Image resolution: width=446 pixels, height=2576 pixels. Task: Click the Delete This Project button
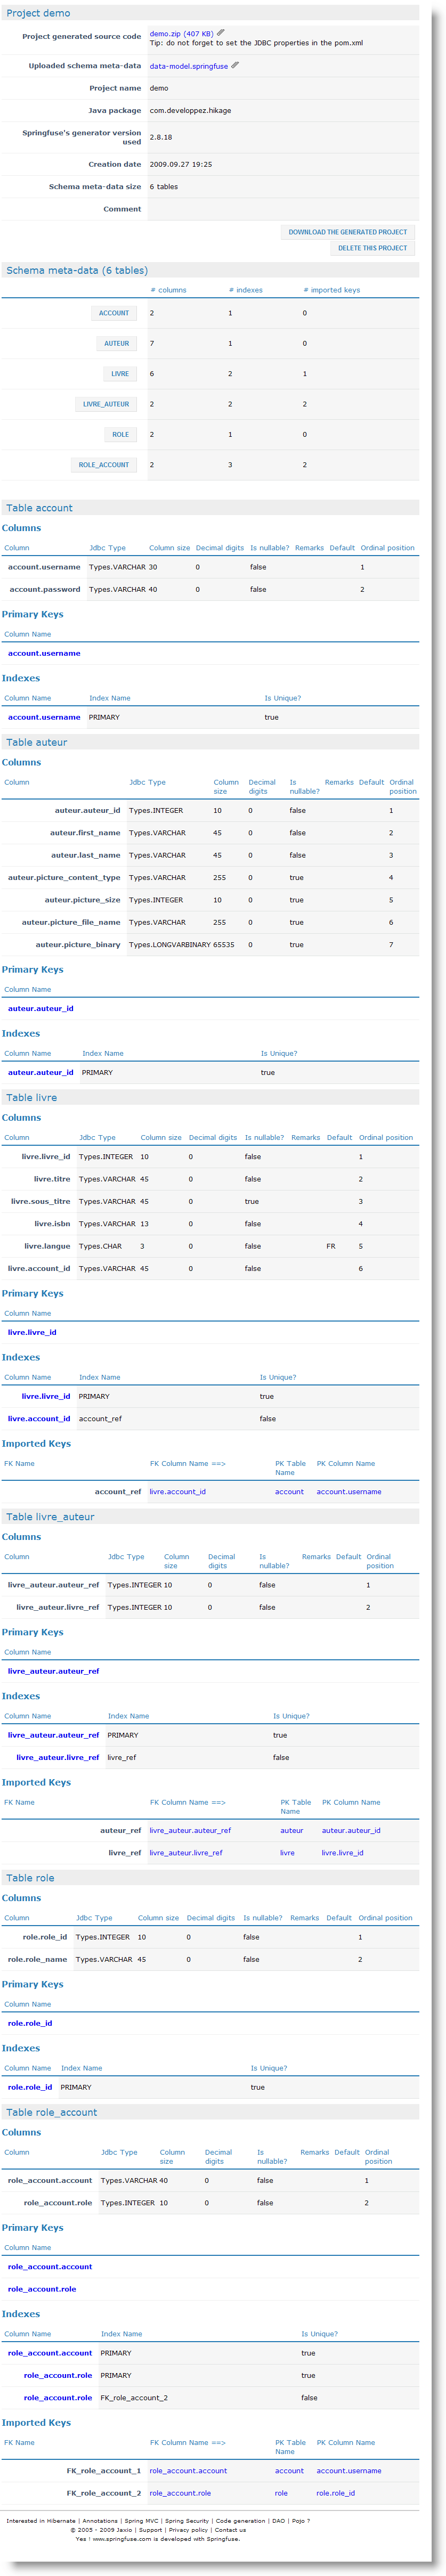372,248
